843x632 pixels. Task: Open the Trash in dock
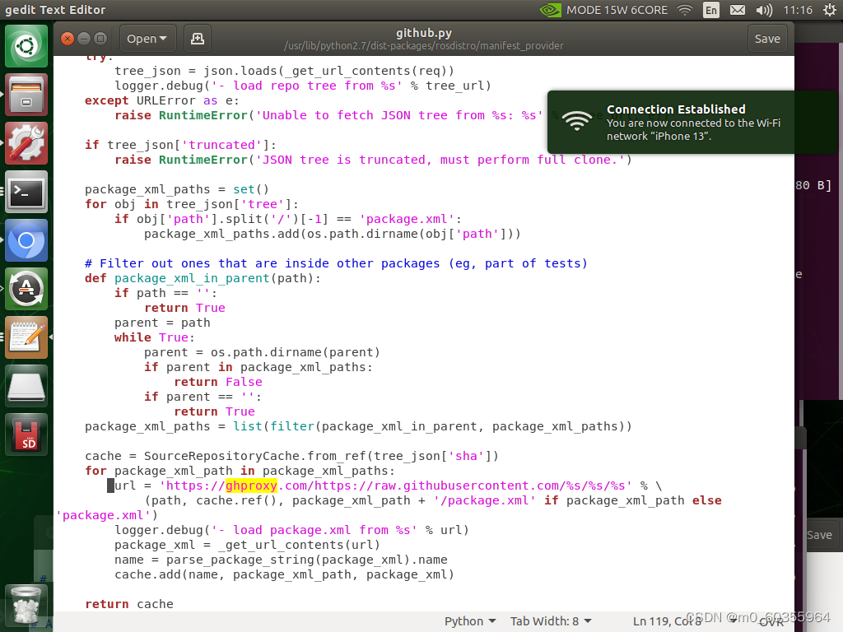(x=26, y=607)
